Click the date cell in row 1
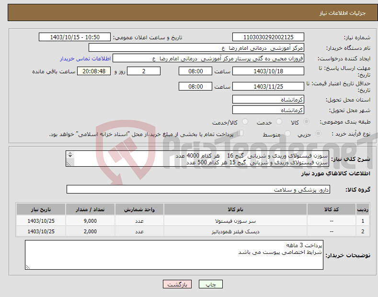This screenshot has height=297, width=378. [x=41, y=221]
